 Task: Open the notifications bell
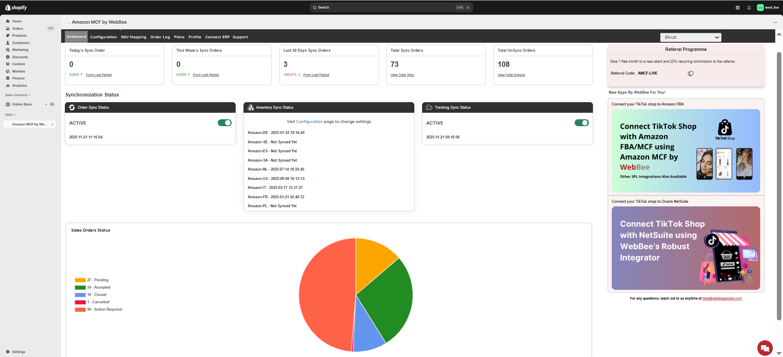coord(749,8)
